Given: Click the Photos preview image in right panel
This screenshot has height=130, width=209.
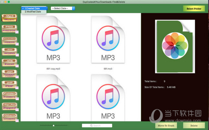Looking at the screenshot, I should click(x=175, y=46).
